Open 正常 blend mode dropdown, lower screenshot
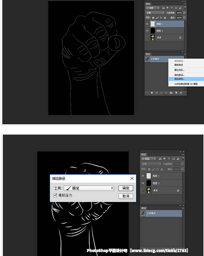 (151, 164)
